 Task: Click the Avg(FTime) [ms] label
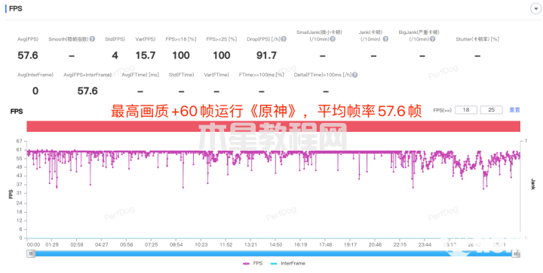click(x=140, y=75)
